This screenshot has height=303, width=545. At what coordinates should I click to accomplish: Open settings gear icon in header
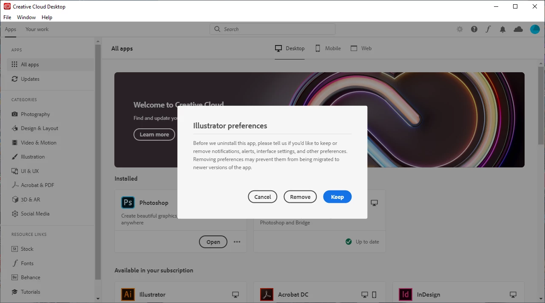(460, 29)
